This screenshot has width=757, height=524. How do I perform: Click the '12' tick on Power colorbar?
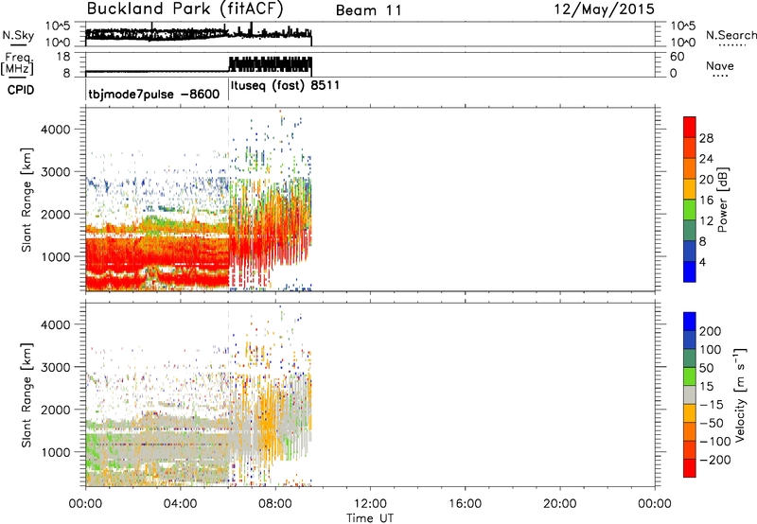(x=706, y=221)
